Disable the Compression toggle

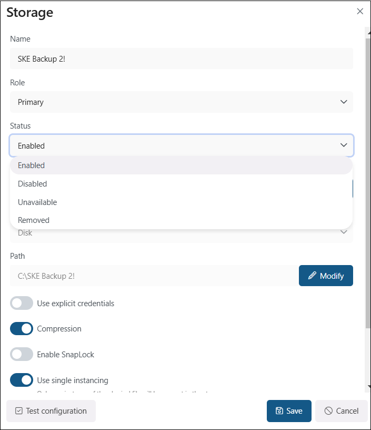click(22, 329)
